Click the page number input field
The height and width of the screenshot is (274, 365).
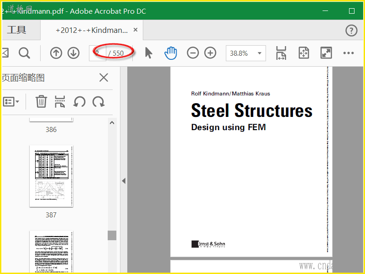[x=98, y=53]
